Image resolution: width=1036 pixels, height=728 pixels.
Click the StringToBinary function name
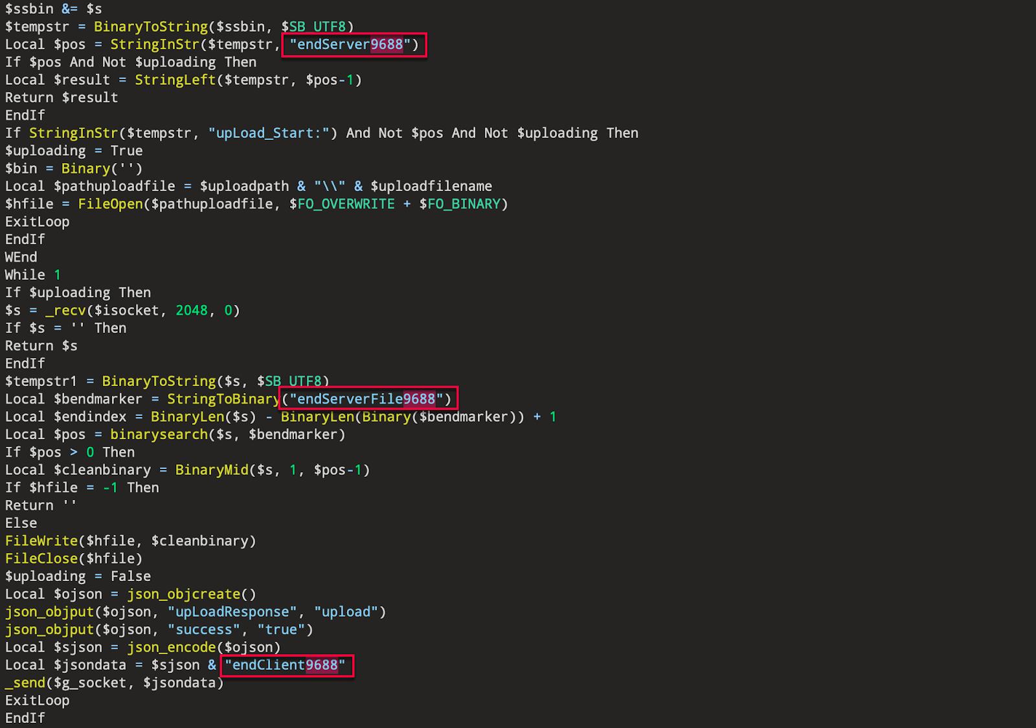[x=223, y=398]
